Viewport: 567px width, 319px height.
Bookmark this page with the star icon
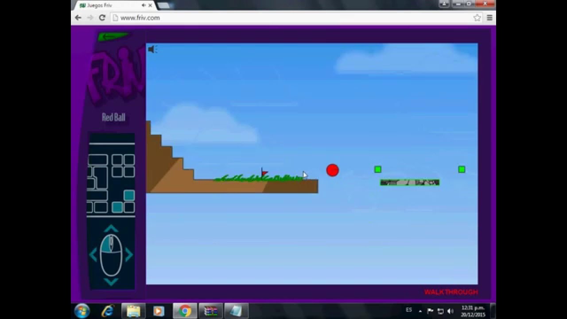(477, 18)
